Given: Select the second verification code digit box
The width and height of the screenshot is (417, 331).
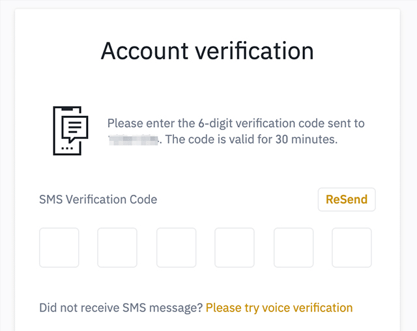Looking at the screenshot, I should click(x=117, y=248).
